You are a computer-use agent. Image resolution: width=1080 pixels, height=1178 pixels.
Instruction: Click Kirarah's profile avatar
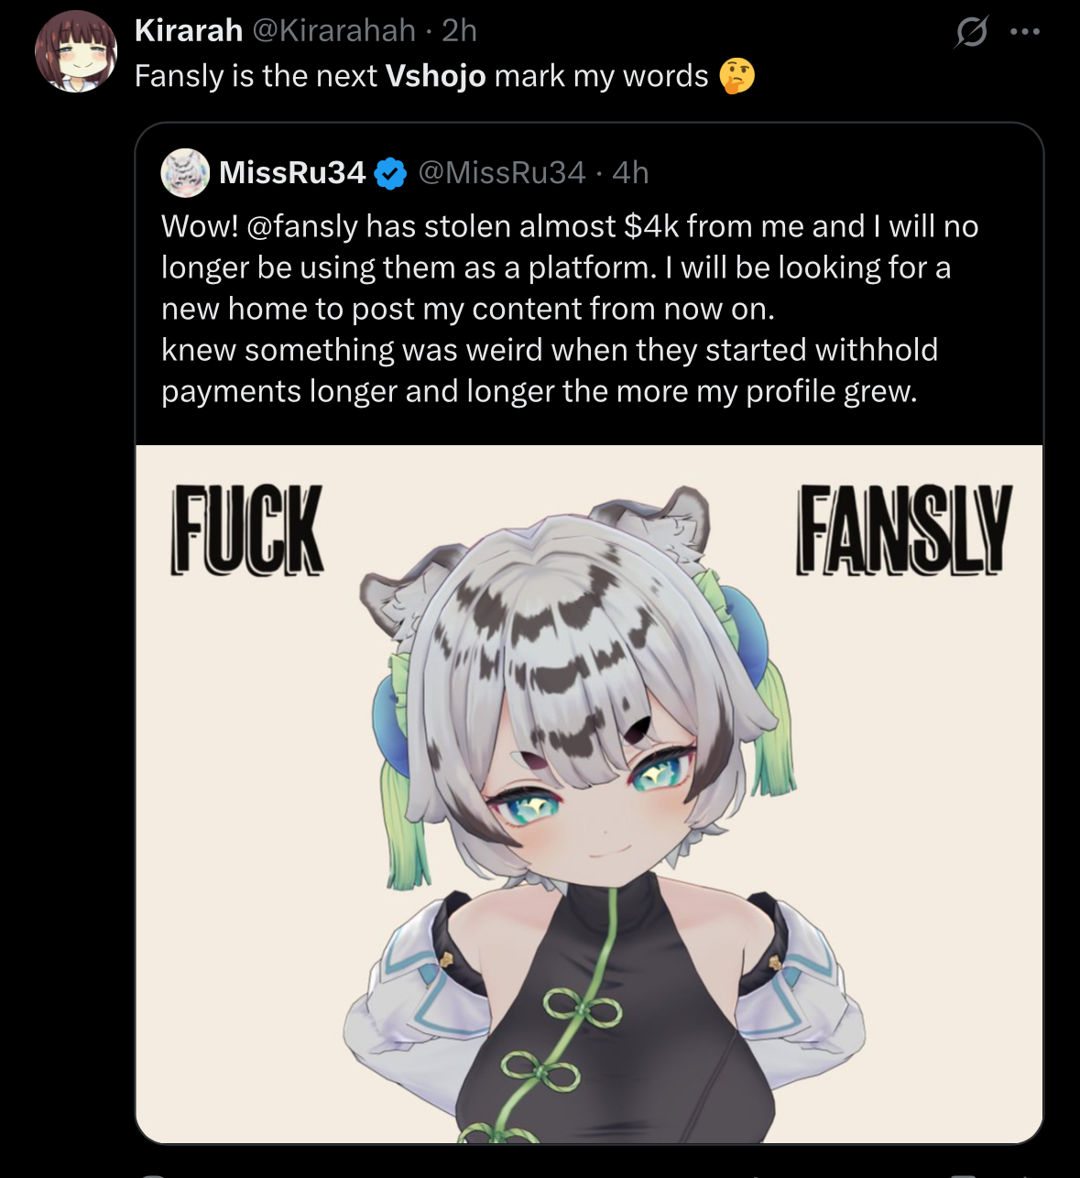[x=76, y=52]
